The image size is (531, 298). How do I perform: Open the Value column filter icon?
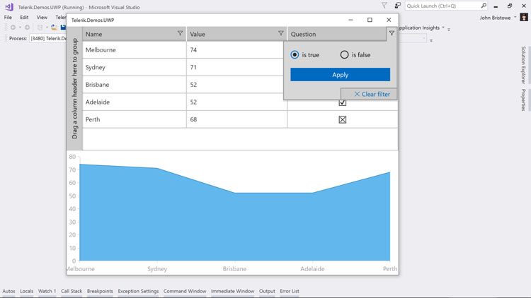pos(281,33)
